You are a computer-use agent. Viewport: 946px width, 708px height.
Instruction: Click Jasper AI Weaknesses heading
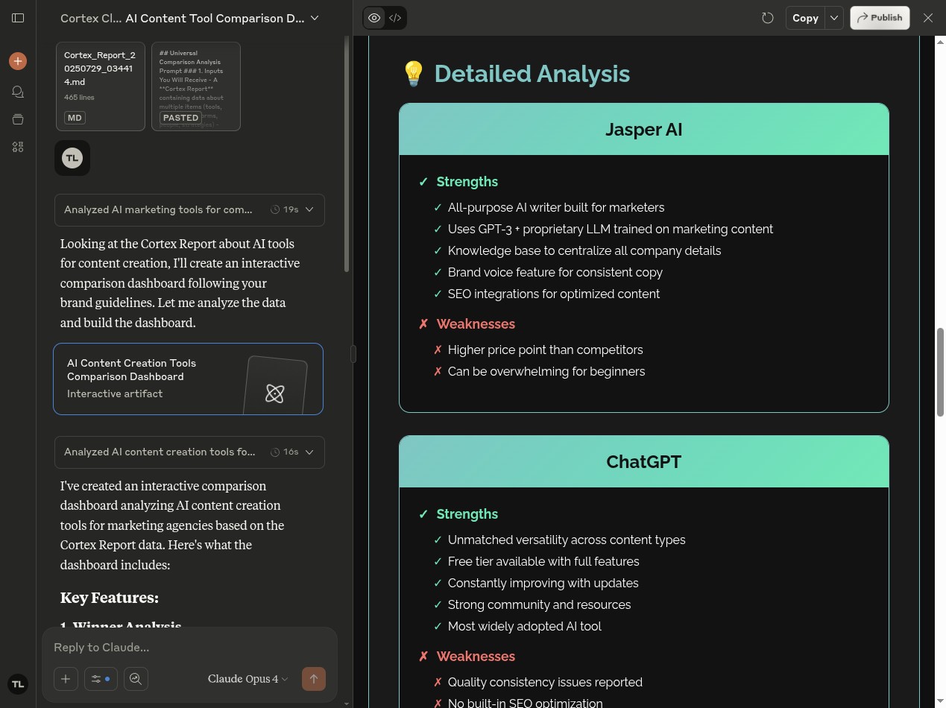click(x=476, y=324)
